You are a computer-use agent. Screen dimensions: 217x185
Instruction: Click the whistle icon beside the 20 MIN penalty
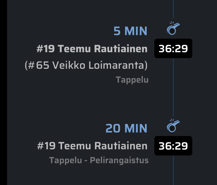[173, 126]
